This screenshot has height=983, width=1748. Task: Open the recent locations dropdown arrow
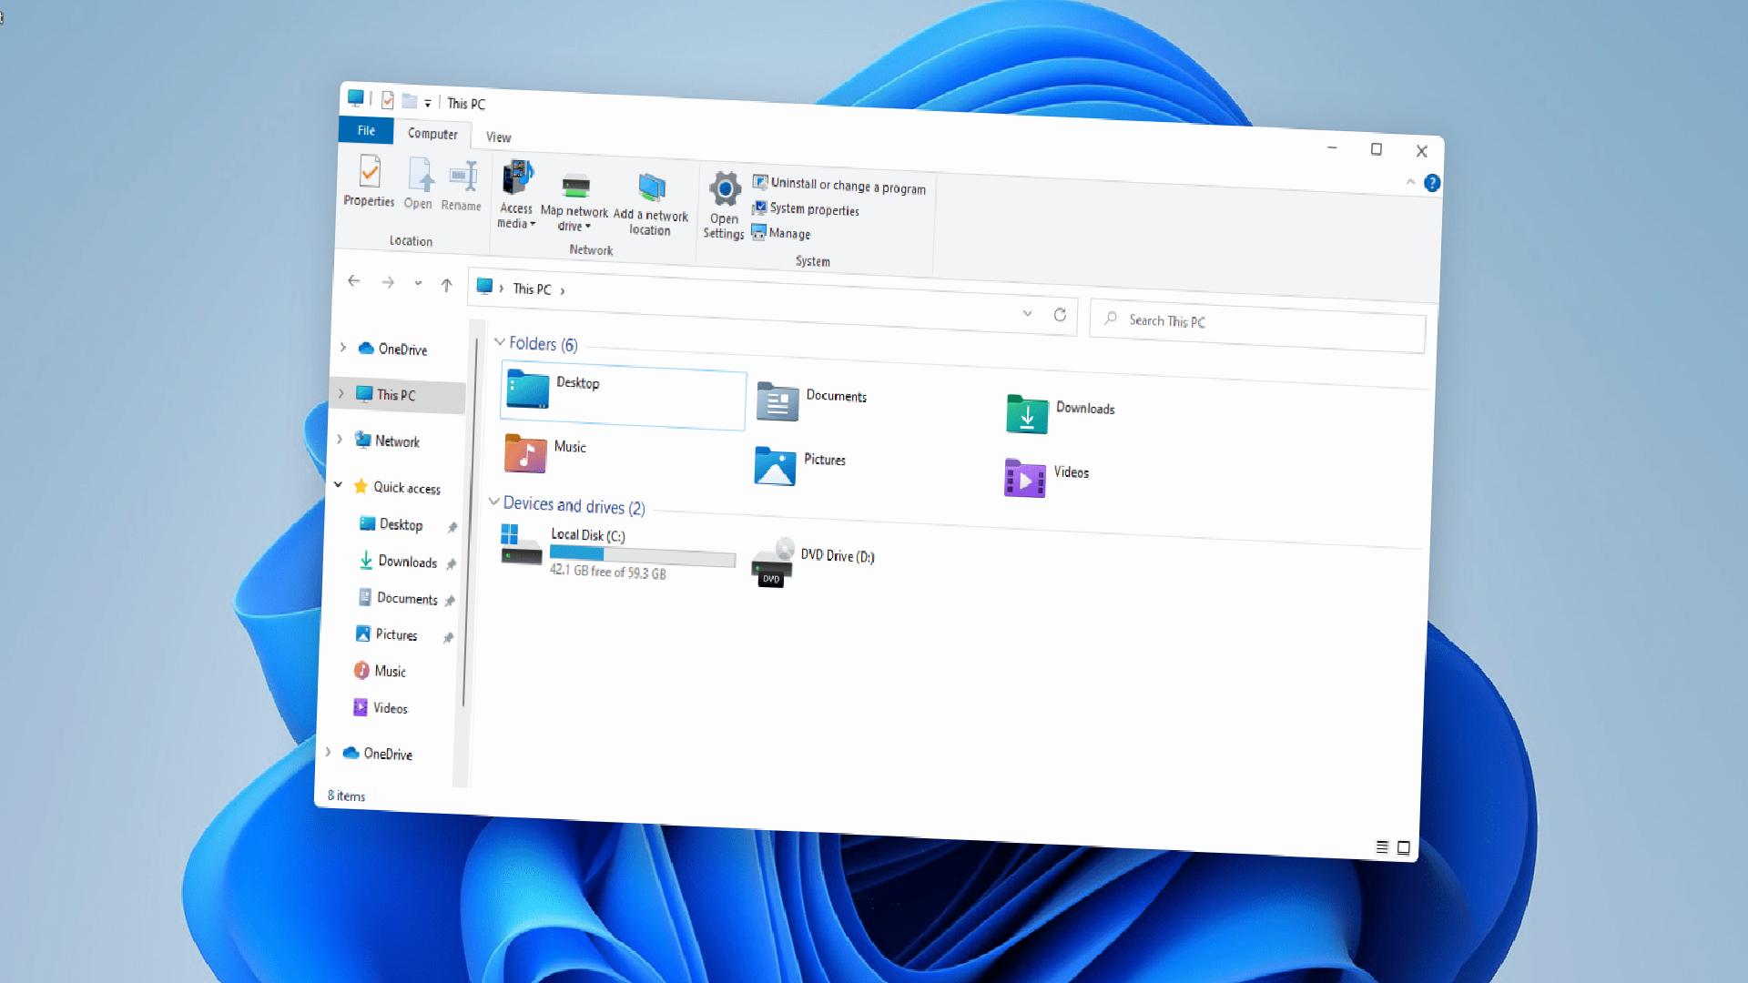coord(418,283)
